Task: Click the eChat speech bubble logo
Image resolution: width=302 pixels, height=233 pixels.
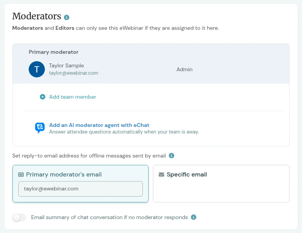Action: (40, 128)
